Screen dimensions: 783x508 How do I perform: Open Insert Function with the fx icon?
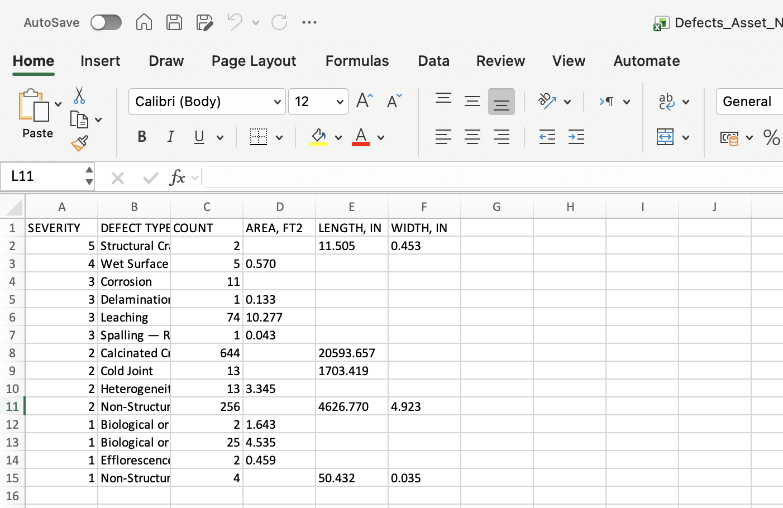pyautogui.click(x=177, y=178)
